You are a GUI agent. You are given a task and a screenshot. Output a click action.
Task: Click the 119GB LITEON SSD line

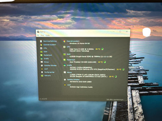[x=88, y=75]
